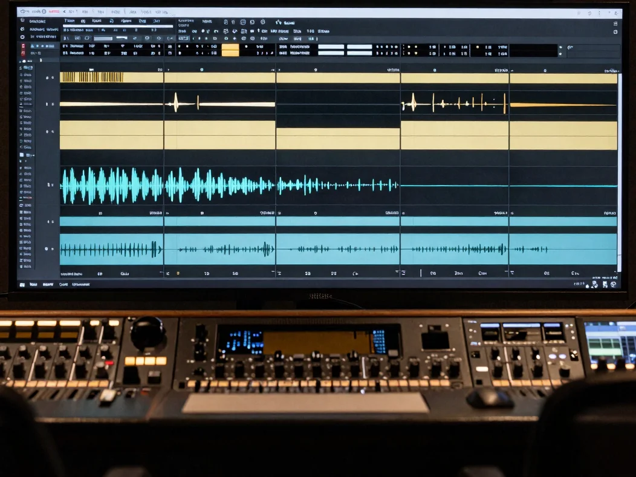The width and height of the screenshot is (636, 477).
Task: Click the lower small icon at top-right of the toolbar
Action: pyautogui.click(x=615, y=31)
